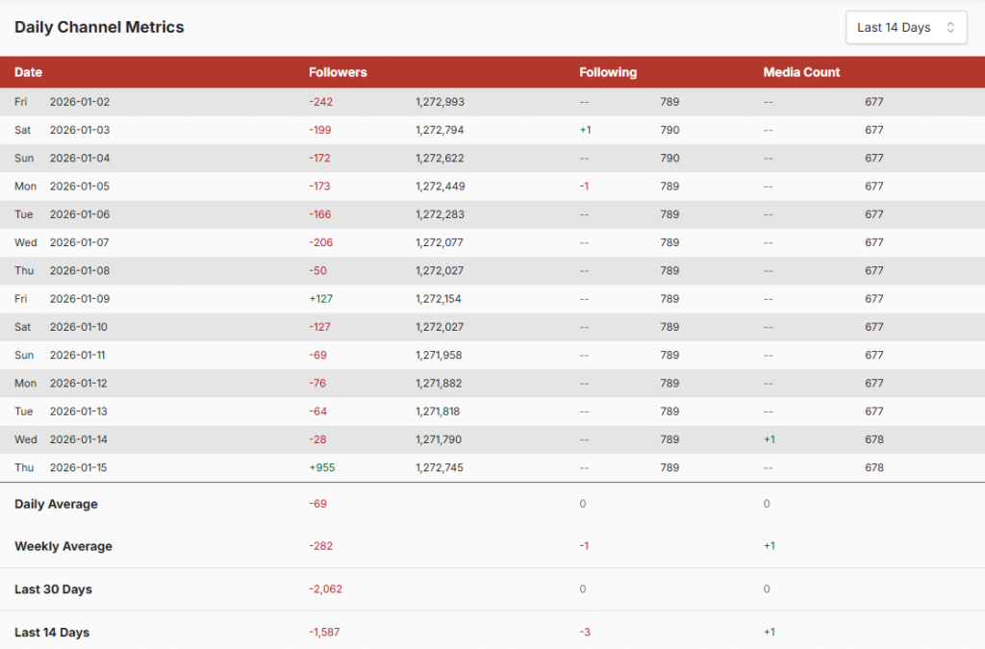Click the -1,587 followers total
This screenshot has height=649, width=985.
tap(324, 632)
